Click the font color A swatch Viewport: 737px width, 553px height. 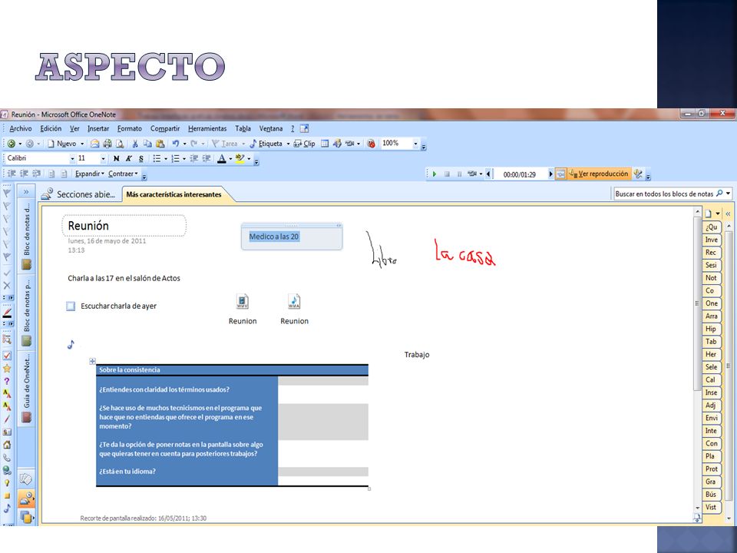222,158
